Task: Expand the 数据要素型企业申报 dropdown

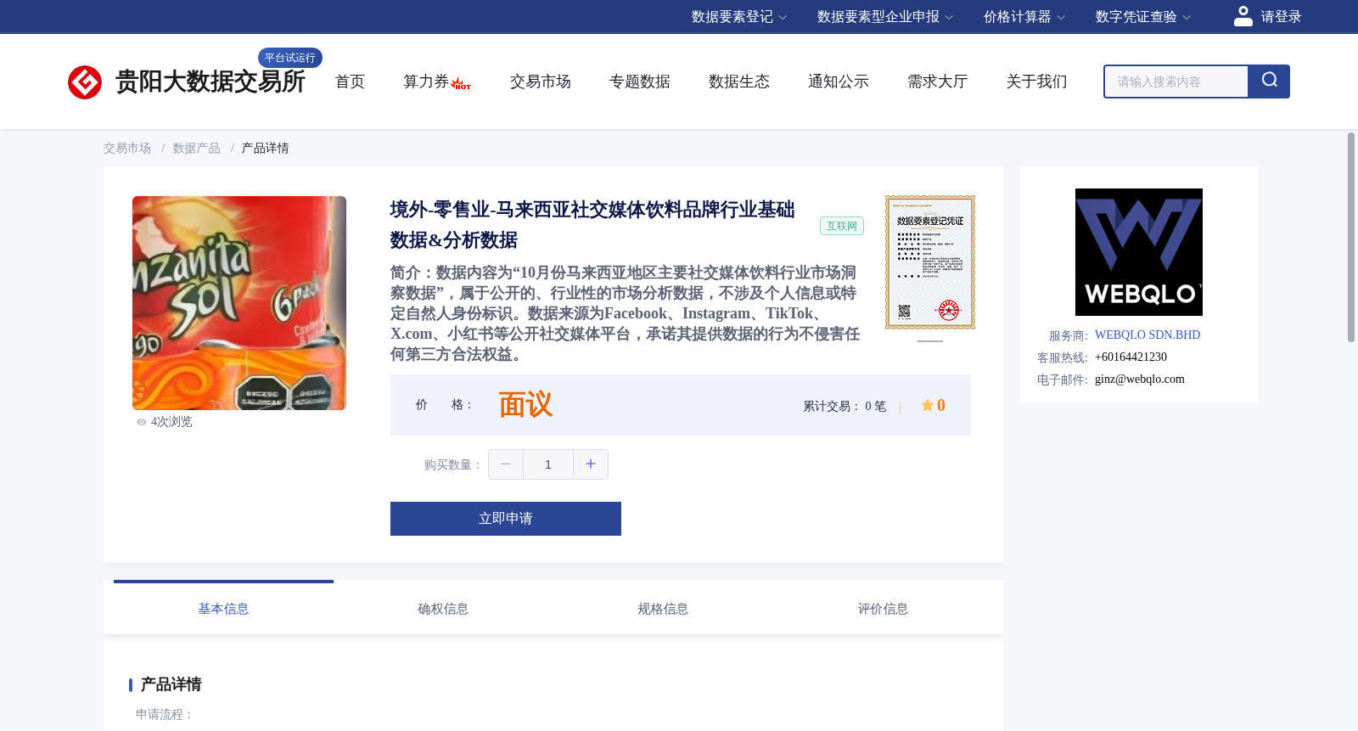Action: tap(884, 17)
